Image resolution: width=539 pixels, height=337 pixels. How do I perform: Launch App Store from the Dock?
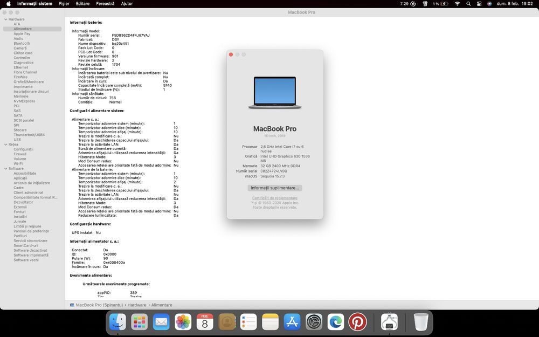(x=292, y=322)
